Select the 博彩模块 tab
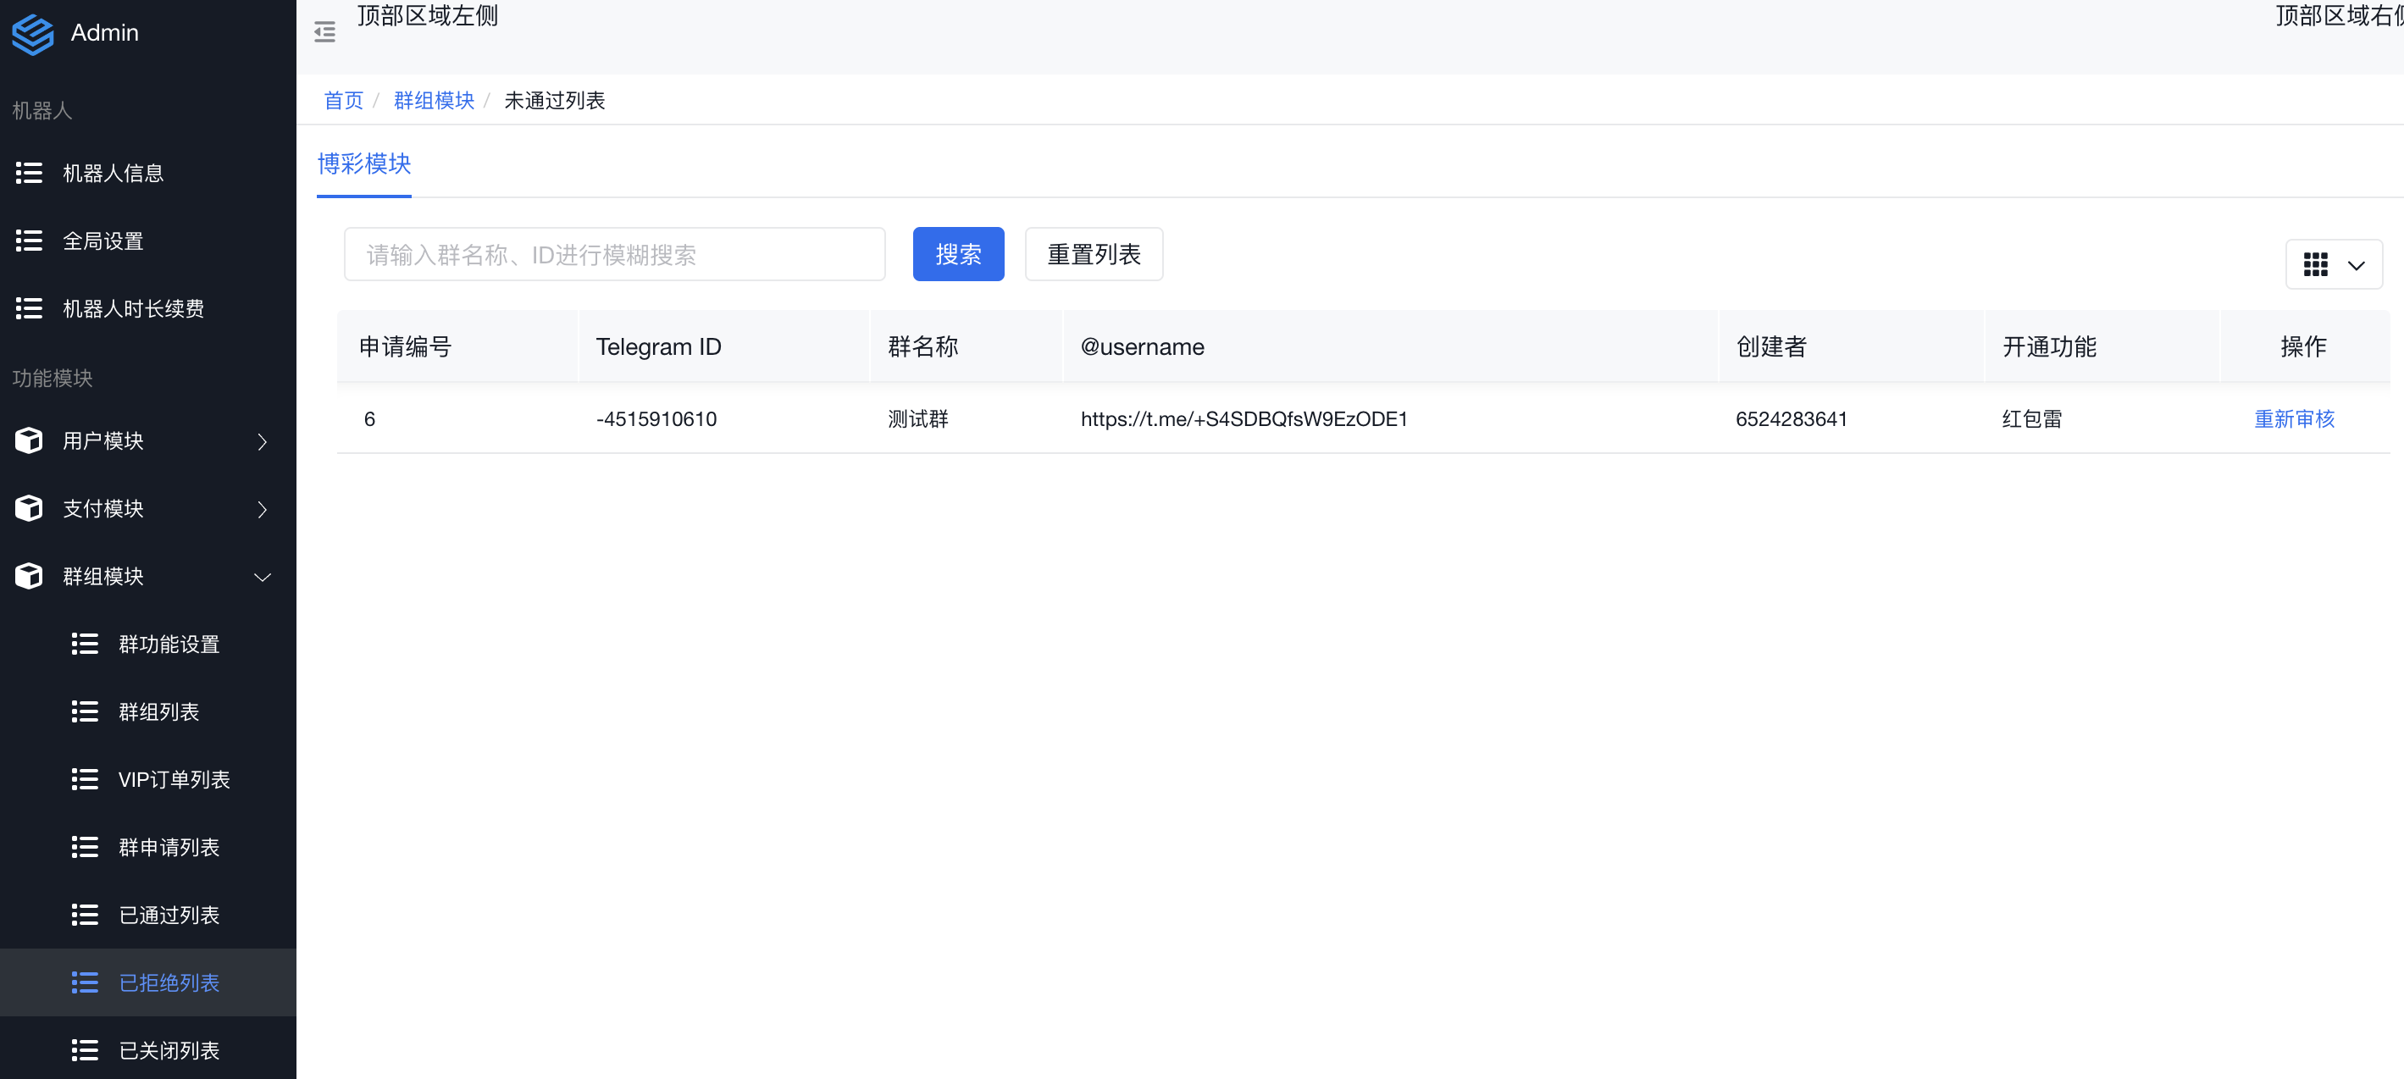The height and width of the screenshot is (1079, 2404). [x=364, y=164]
